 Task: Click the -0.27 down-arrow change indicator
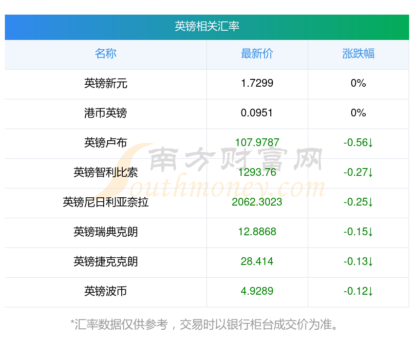pos(358,172)
